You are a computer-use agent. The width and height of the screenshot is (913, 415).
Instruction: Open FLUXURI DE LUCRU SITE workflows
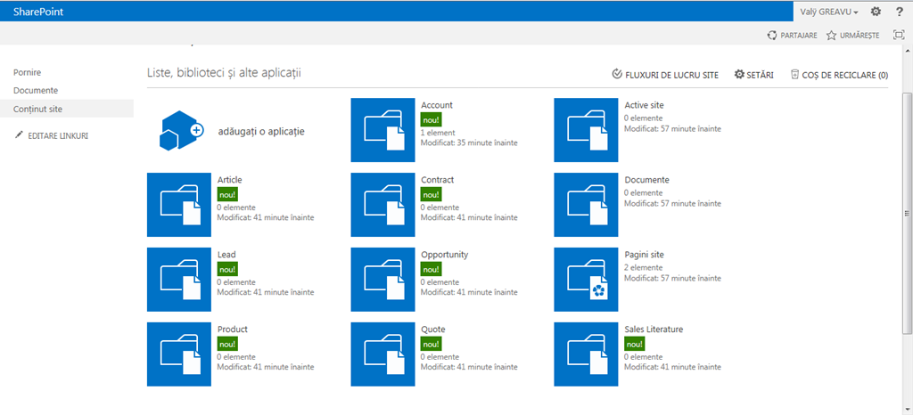coord(664,75)
